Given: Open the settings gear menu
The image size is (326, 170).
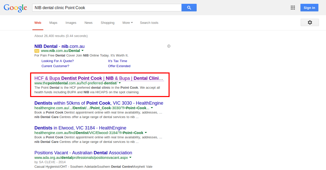Looking at the screenshot, I should click(x=310, y=23).
